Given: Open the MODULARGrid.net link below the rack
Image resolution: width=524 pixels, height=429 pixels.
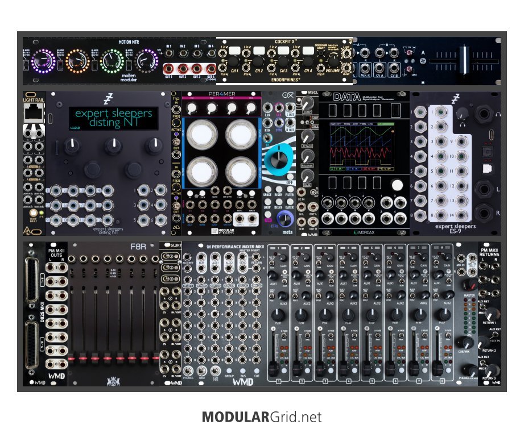Looking at the screenshot, I should point(262,417).
